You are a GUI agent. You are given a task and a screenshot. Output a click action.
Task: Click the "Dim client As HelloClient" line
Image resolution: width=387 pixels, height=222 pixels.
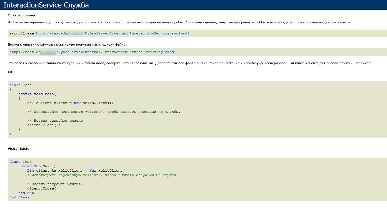tap(77, 171)
